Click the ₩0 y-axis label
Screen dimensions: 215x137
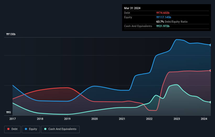click(x=8, y=112)
